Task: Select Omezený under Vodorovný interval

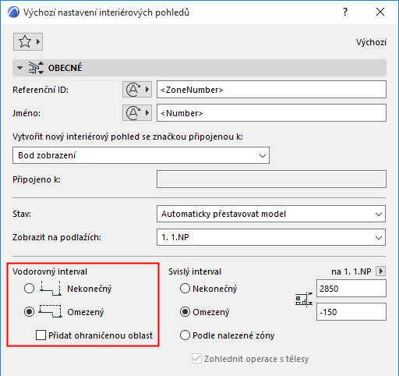Action: [x=29, y=312]
